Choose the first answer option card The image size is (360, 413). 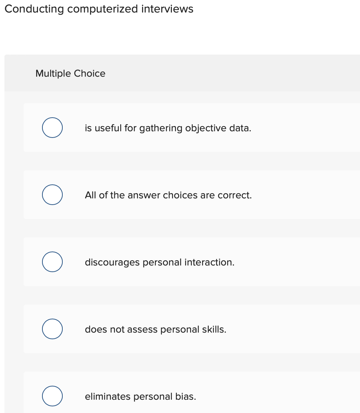184,128
